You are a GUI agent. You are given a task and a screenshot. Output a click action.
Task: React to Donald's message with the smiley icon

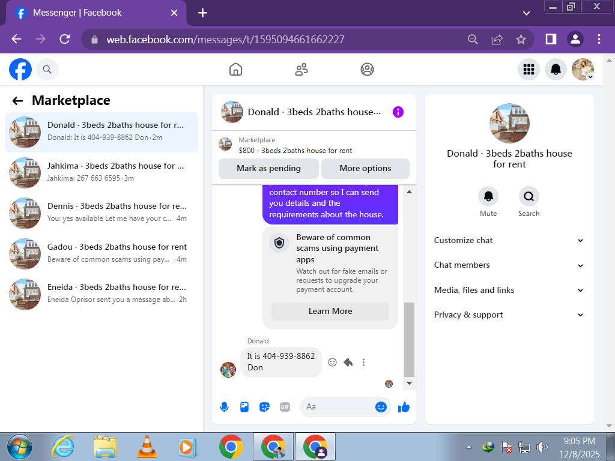(332, 362)
